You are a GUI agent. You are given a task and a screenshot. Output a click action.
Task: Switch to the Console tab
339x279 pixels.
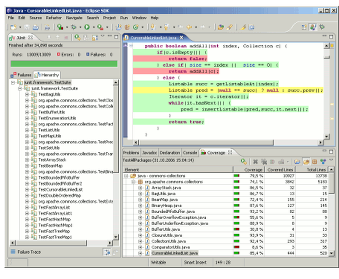190,153
